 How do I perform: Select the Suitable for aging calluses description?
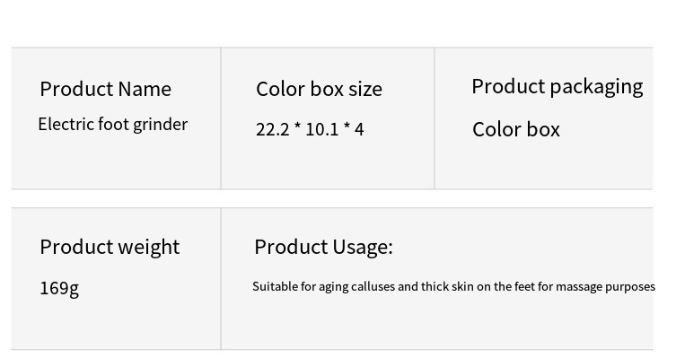[x=453, y=287]
